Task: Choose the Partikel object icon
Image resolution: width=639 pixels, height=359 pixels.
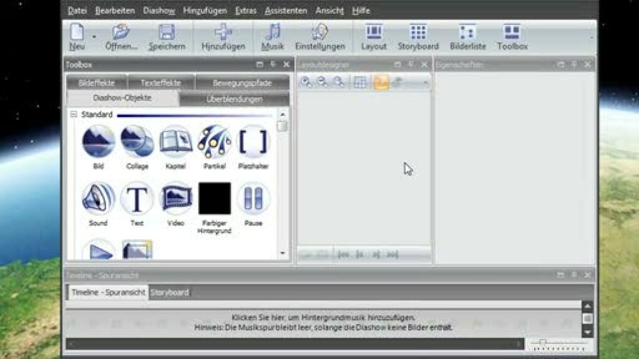Action: [214, 142]
